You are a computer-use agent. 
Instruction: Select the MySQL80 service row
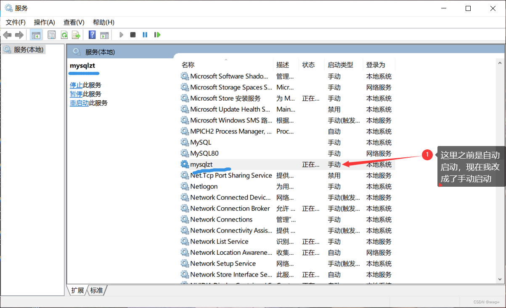pyautogui.click(x=287, y=154)
